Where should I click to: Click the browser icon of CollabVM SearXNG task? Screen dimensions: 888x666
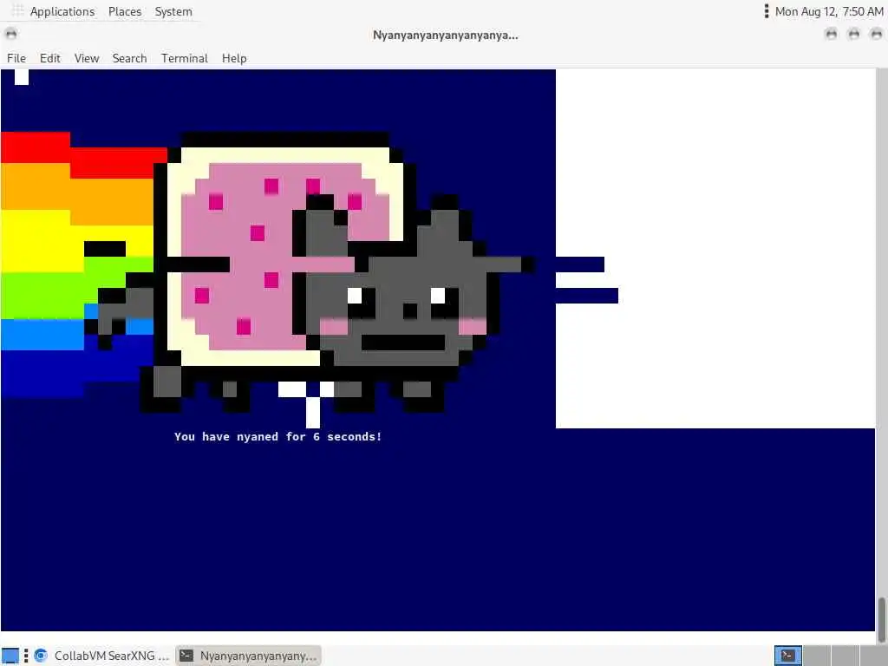(x=40, y=656)
